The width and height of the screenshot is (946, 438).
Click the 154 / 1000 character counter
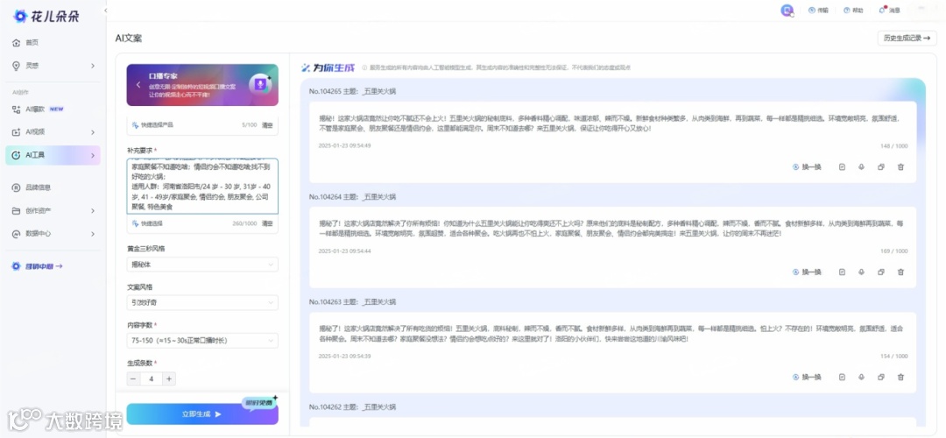pos(893,356)
